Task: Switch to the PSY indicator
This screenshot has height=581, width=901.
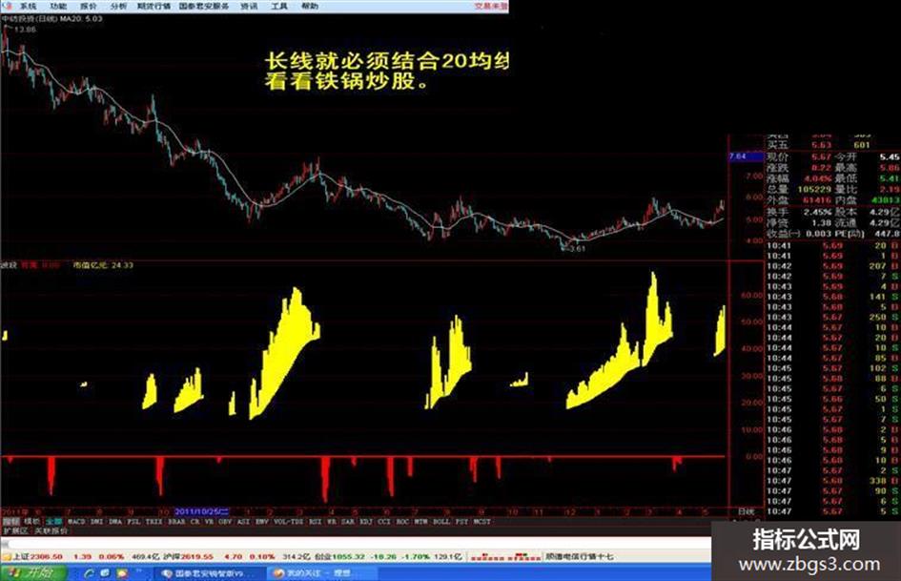Action: (x=461, y=522)
